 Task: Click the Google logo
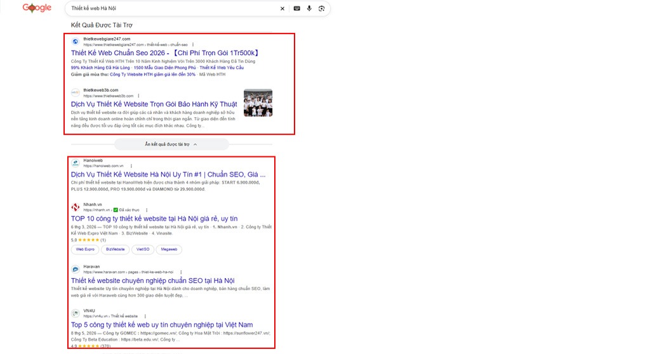point(37,8)
